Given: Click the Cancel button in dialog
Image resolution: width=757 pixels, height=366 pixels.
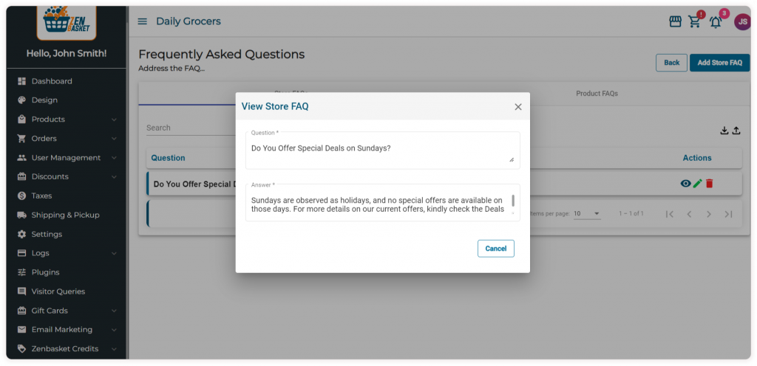Looking at the screenshot, I should pyautogui.click(x=495, y=249).
